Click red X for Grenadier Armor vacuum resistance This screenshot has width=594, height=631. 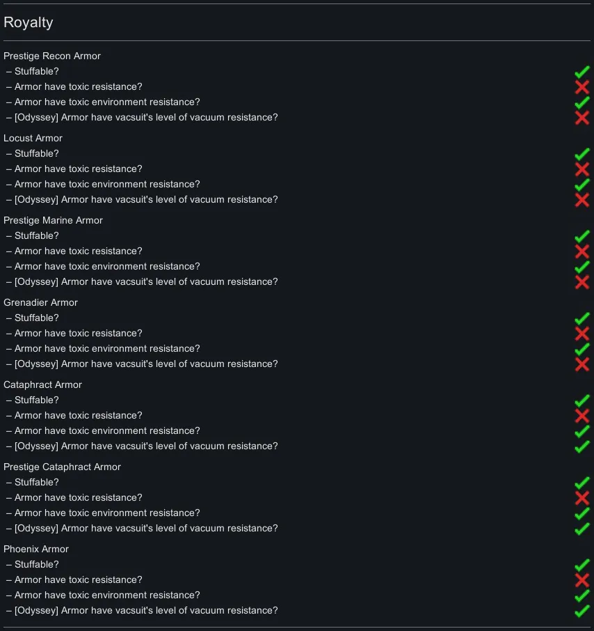(582, 364)
